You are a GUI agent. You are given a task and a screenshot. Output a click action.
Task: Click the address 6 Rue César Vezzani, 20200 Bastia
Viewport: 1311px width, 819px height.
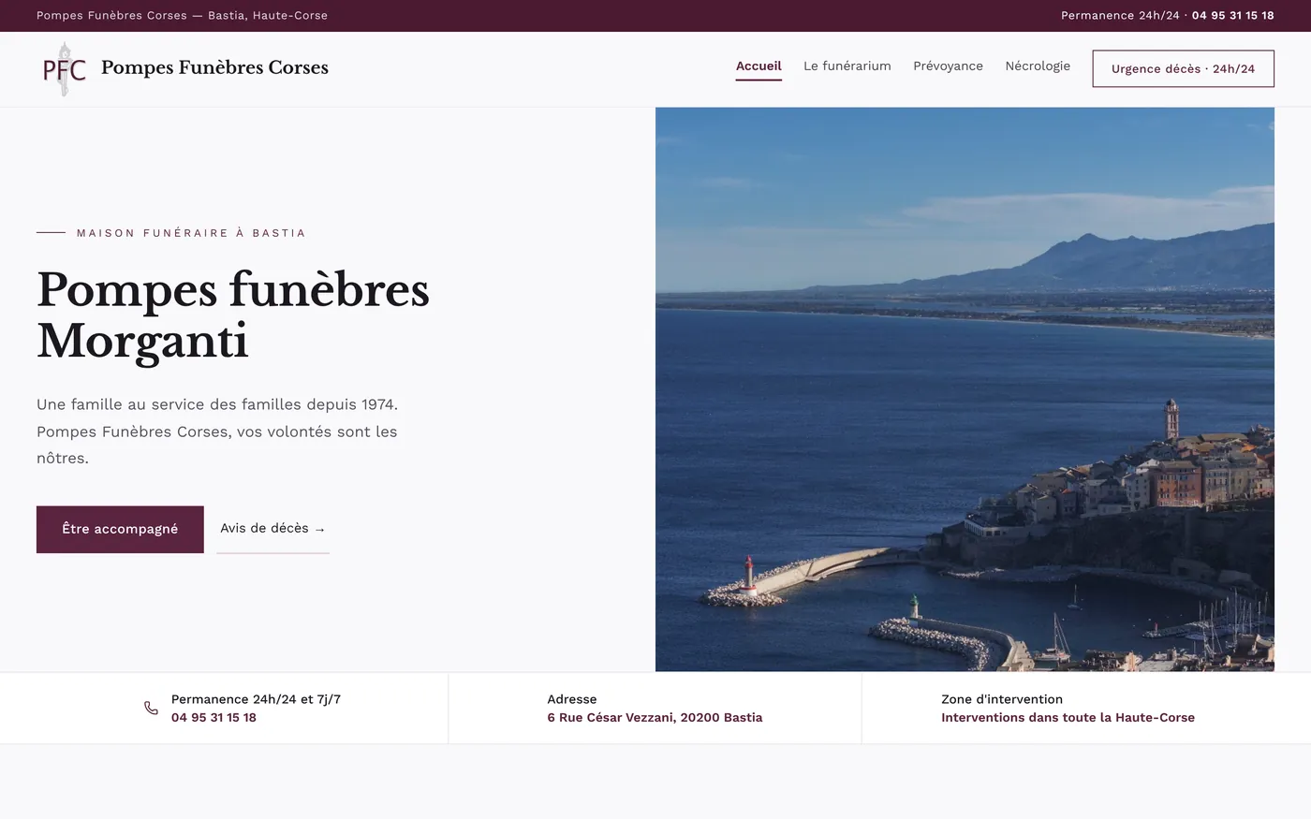coord(655,718)
